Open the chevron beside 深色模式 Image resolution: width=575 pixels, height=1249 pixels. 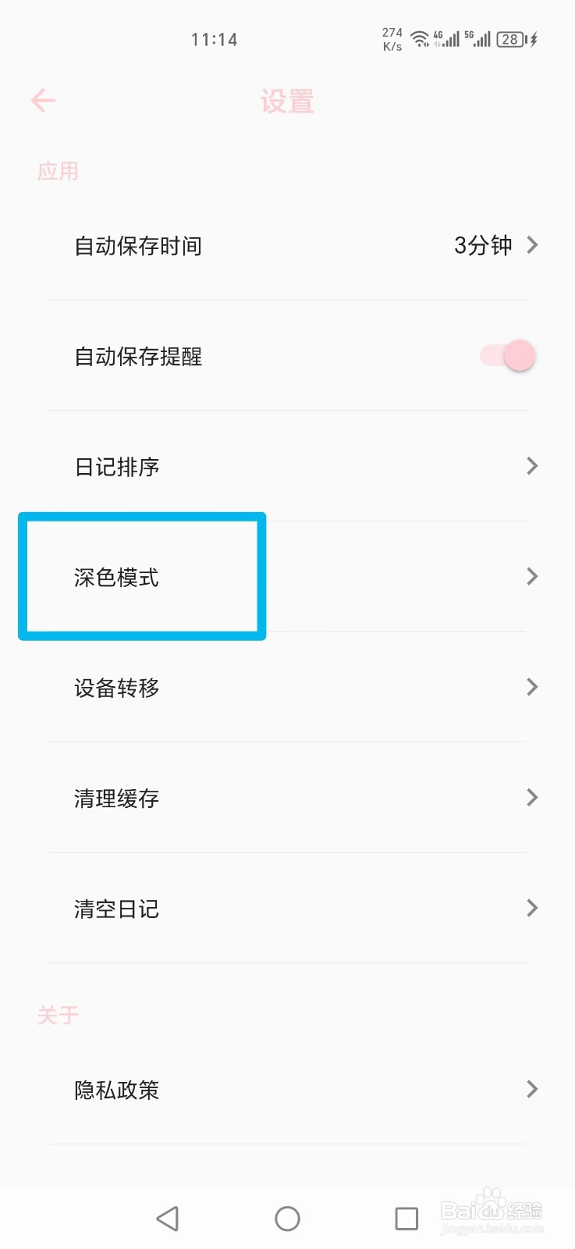tap(532, 576)
